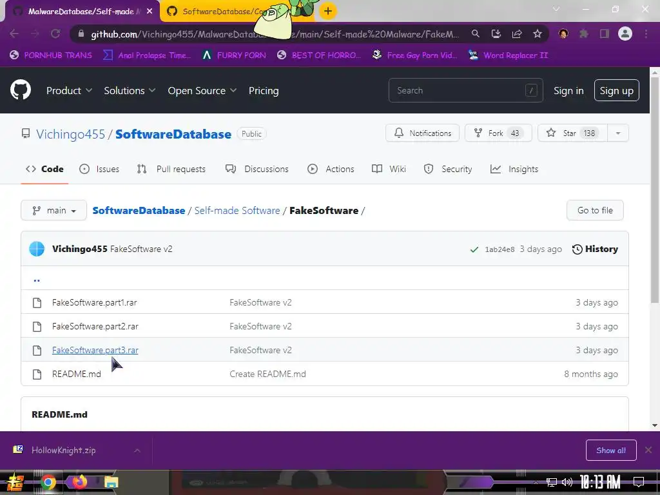This screenshot has width=660, height=495.
Task: Click the Pricing link
Action: (264, 90)
